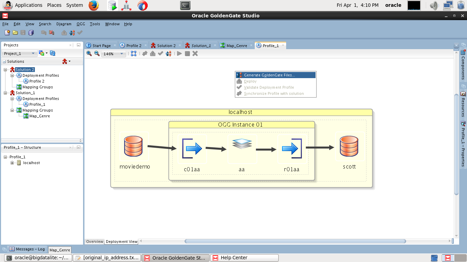Image resolution: width=467 pixels, height=262 pixels.
Task: Click the Refresh projects icon
Action: (x=53, y=53)
